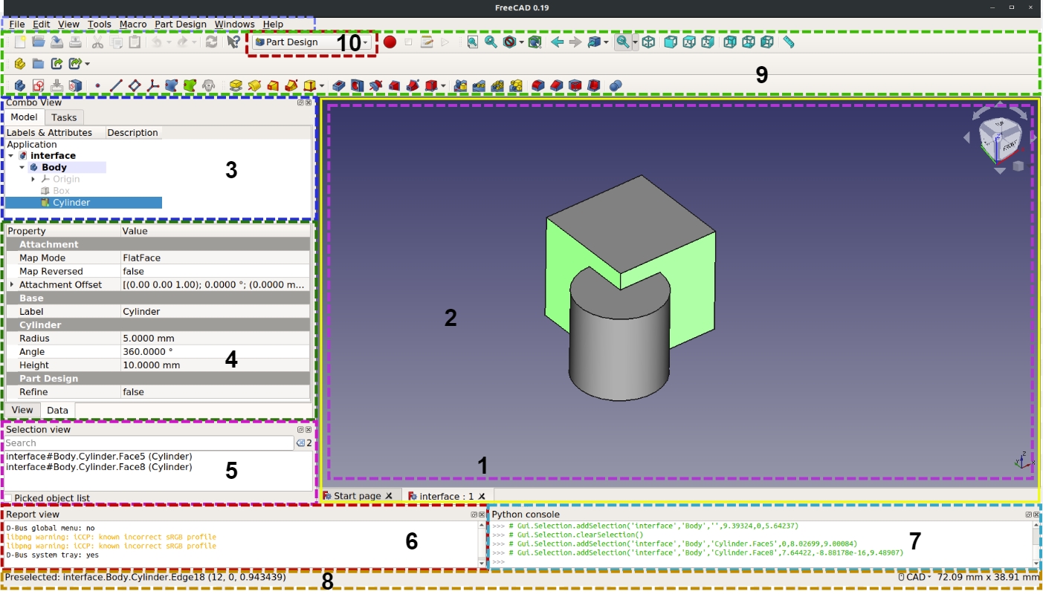Image resolution: width=1043 pixels, height=594 pixels.
Task: Select the Chamfer tool
Action: point(555,85)
